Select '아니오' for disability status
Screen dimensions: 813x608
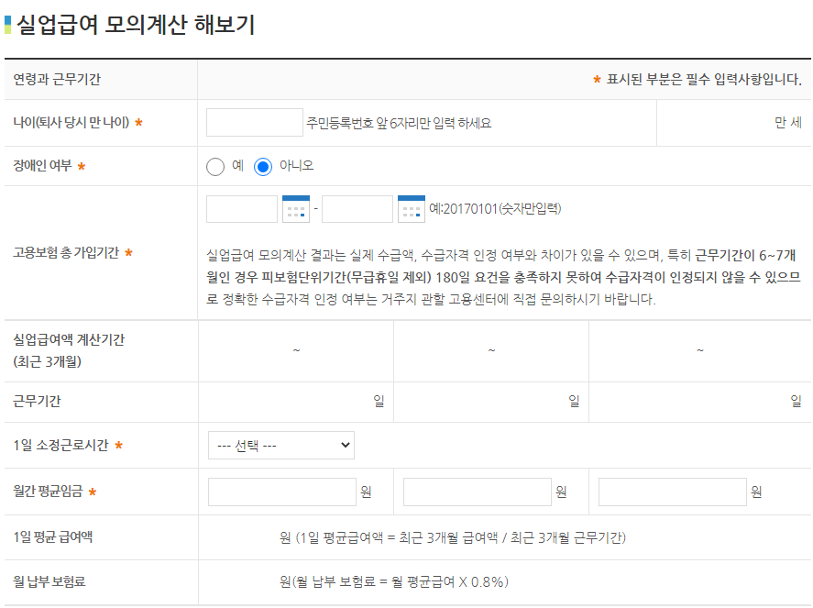click(263, 167)
